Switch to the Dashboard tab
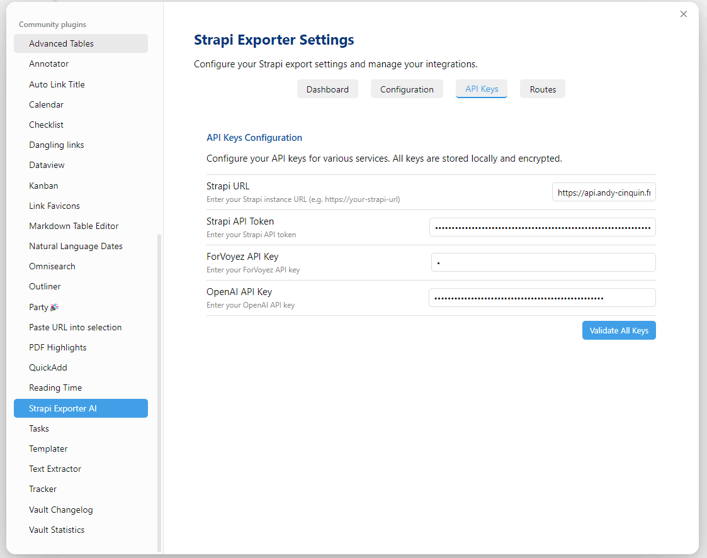 point(327,89)
